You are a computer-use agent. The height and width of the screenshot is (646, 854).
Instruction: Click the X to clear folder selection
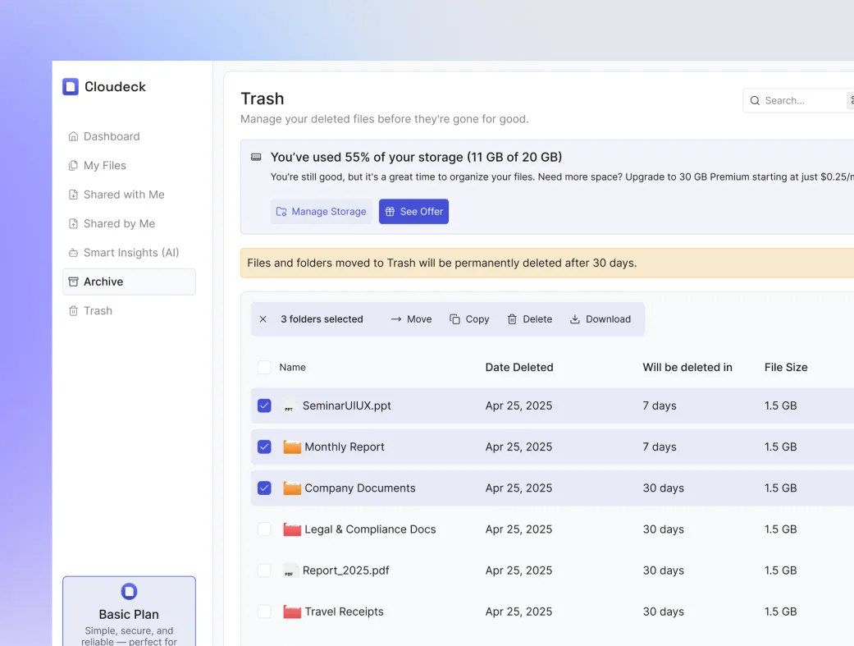(263, 319)
